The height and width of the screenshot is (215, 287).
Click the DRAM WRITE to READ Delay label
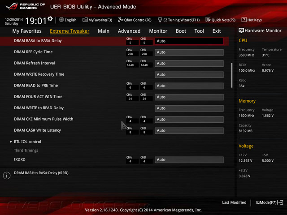pos(39,108)
